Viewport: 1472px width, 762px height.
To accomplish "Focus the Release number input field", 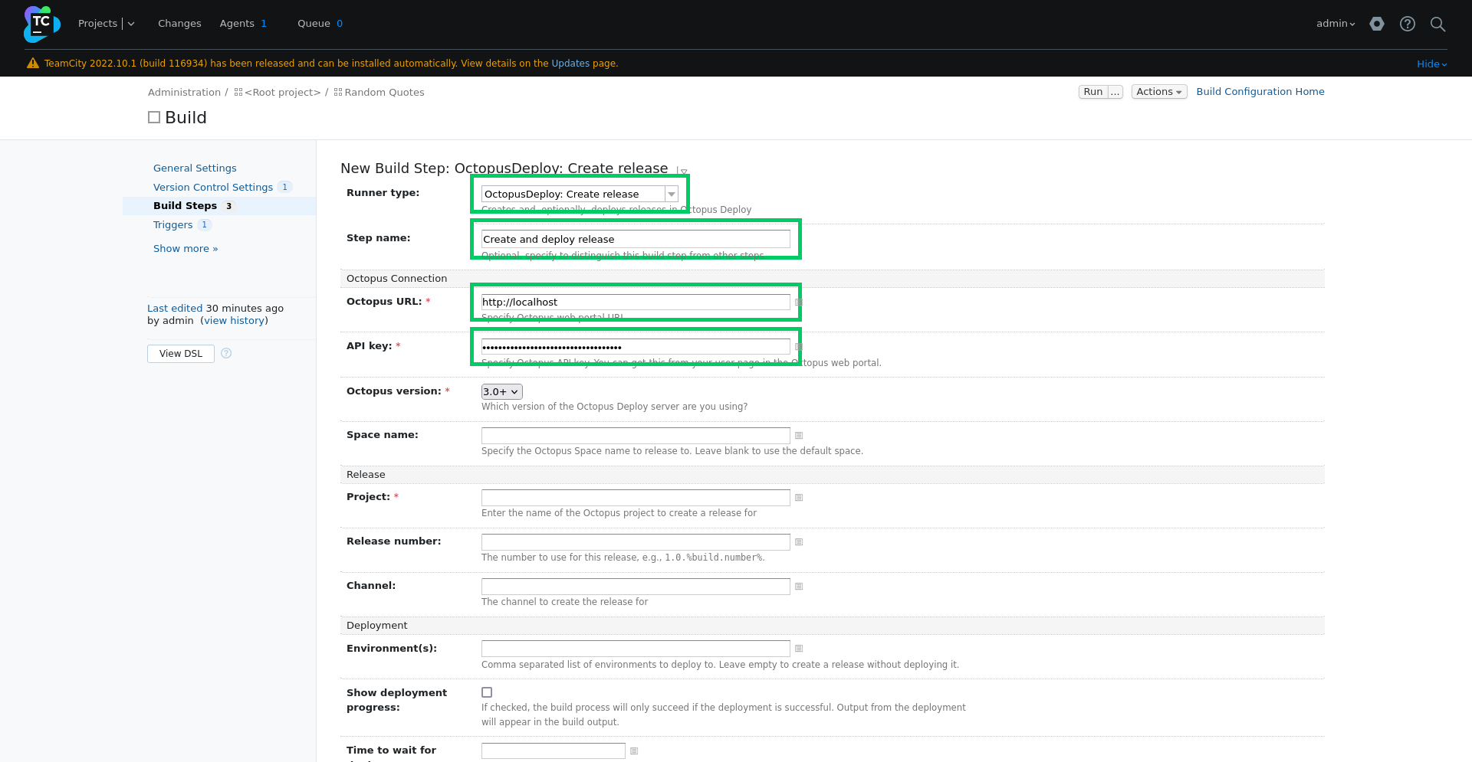I will [636, 542].
